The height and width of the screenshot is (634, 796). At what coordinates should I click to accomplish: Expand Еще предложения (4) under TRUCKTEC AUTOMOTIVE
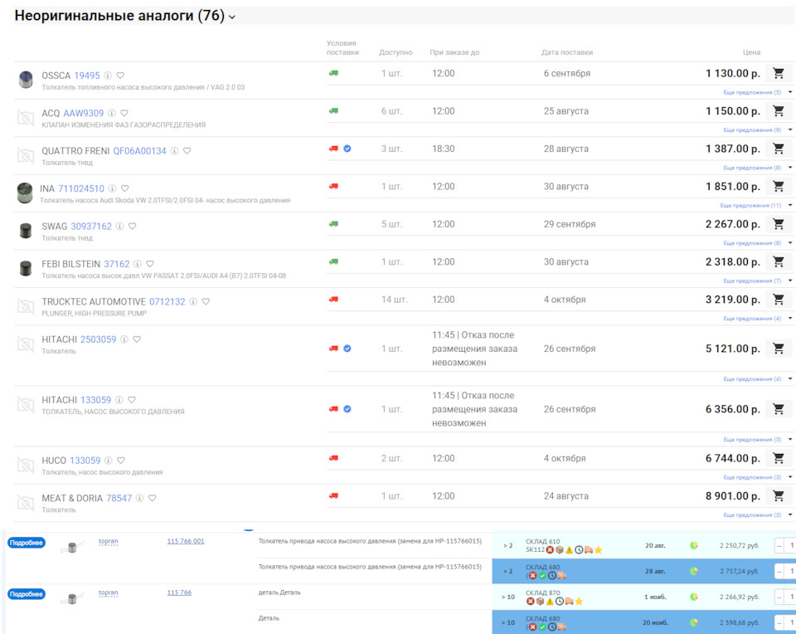tap(757, 319)
